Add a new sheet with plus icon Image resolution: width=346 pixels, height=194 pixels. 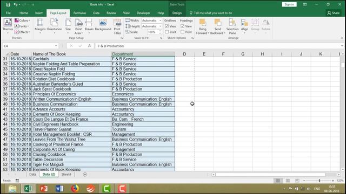coord(85,175)
